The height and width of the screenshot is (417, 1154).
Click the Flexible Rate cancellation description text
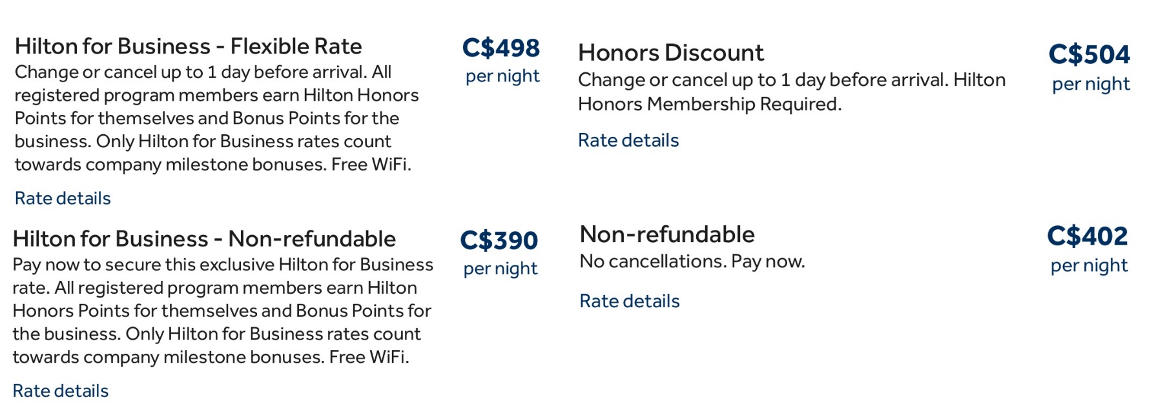coord(216,118)
